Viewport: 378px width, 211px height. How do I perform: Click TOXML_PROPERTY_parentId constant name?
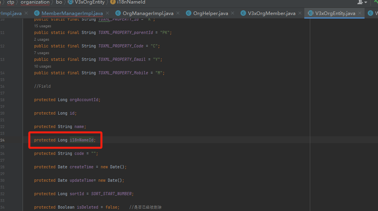click(126, 32)
